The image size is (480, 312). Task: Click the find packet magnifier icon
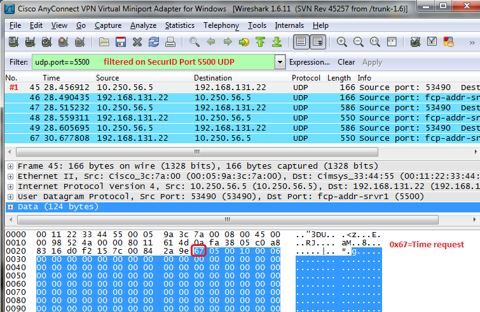195,42
